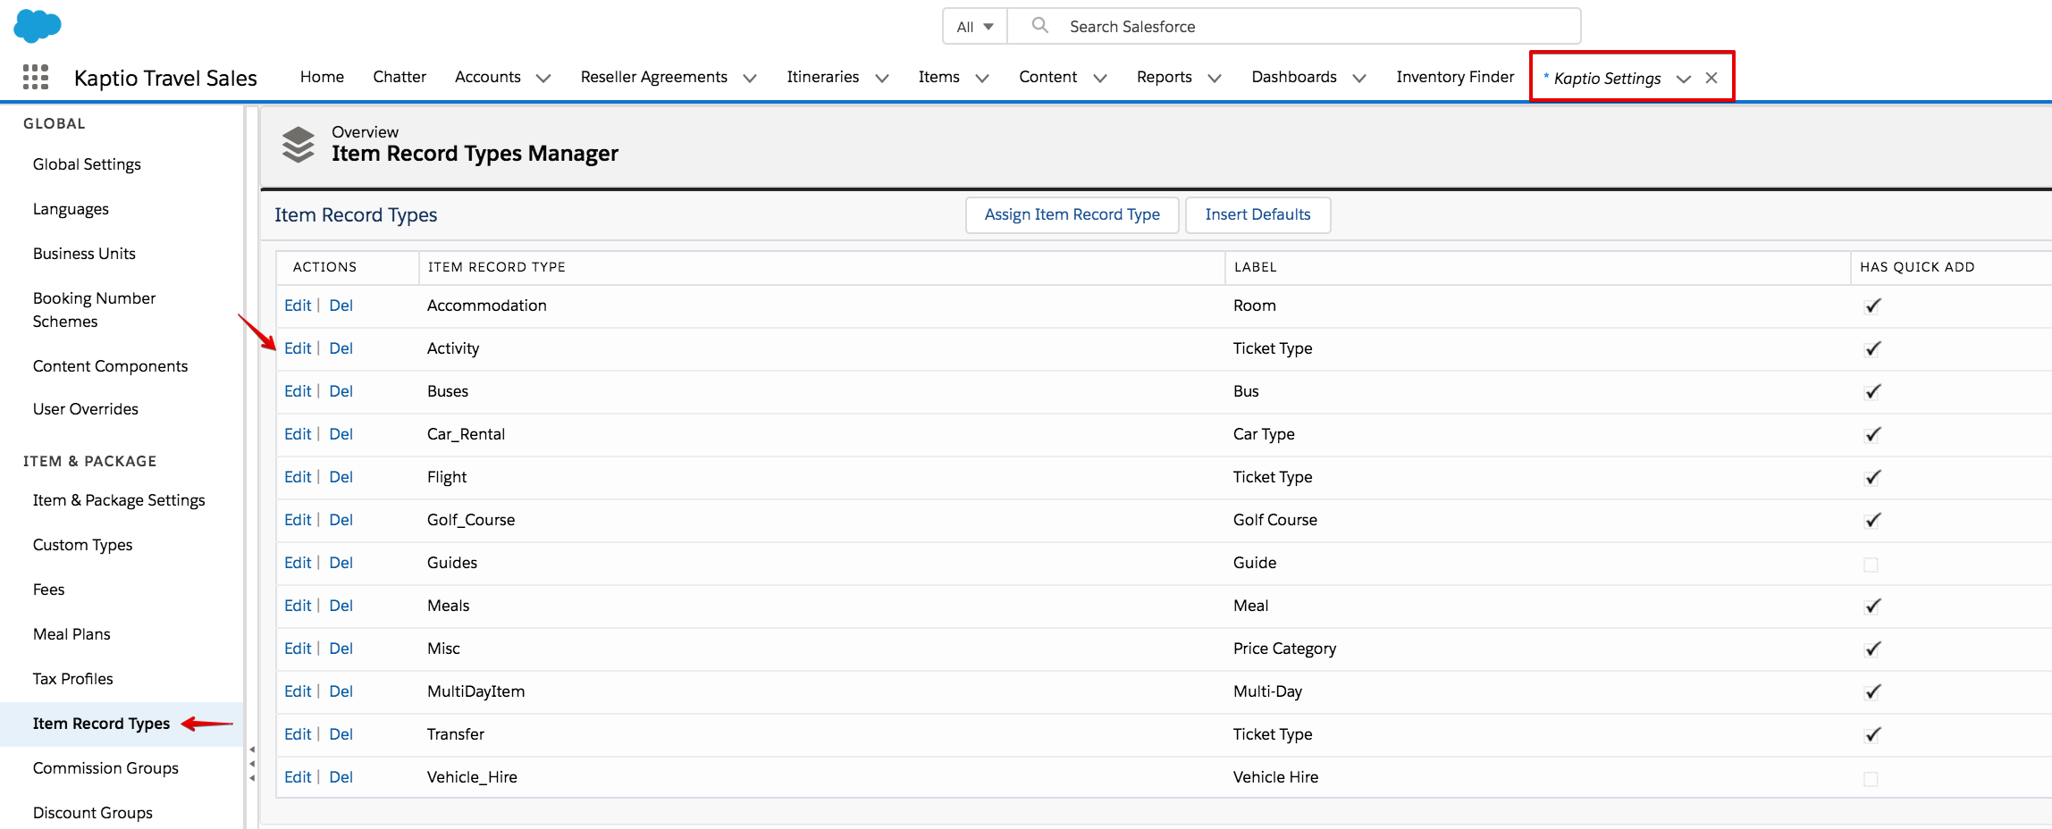The image size is (2052, 829).
Task: Toggle Has Quick Add for Car_Rental
Action: click(1872, 435)
